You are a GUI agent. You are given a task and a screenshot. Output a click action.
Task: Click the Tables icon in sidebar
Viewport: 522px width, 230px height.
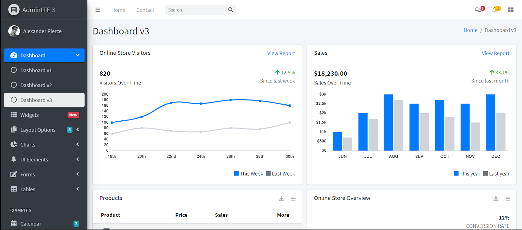(x=14, y=189)
